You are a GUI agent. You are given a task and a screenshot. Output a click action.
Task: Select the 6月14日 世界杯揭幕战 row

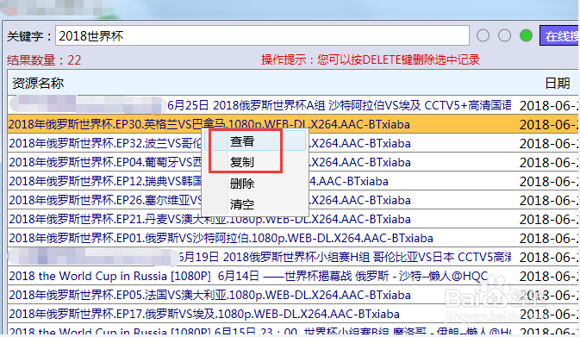click(293, 276)
